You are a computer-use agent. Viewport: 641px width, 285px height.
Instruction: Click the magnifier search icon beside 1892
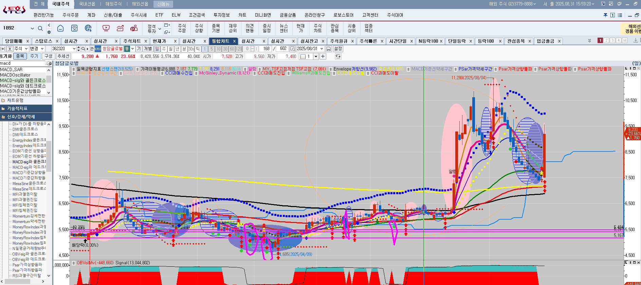pos(40,28)
